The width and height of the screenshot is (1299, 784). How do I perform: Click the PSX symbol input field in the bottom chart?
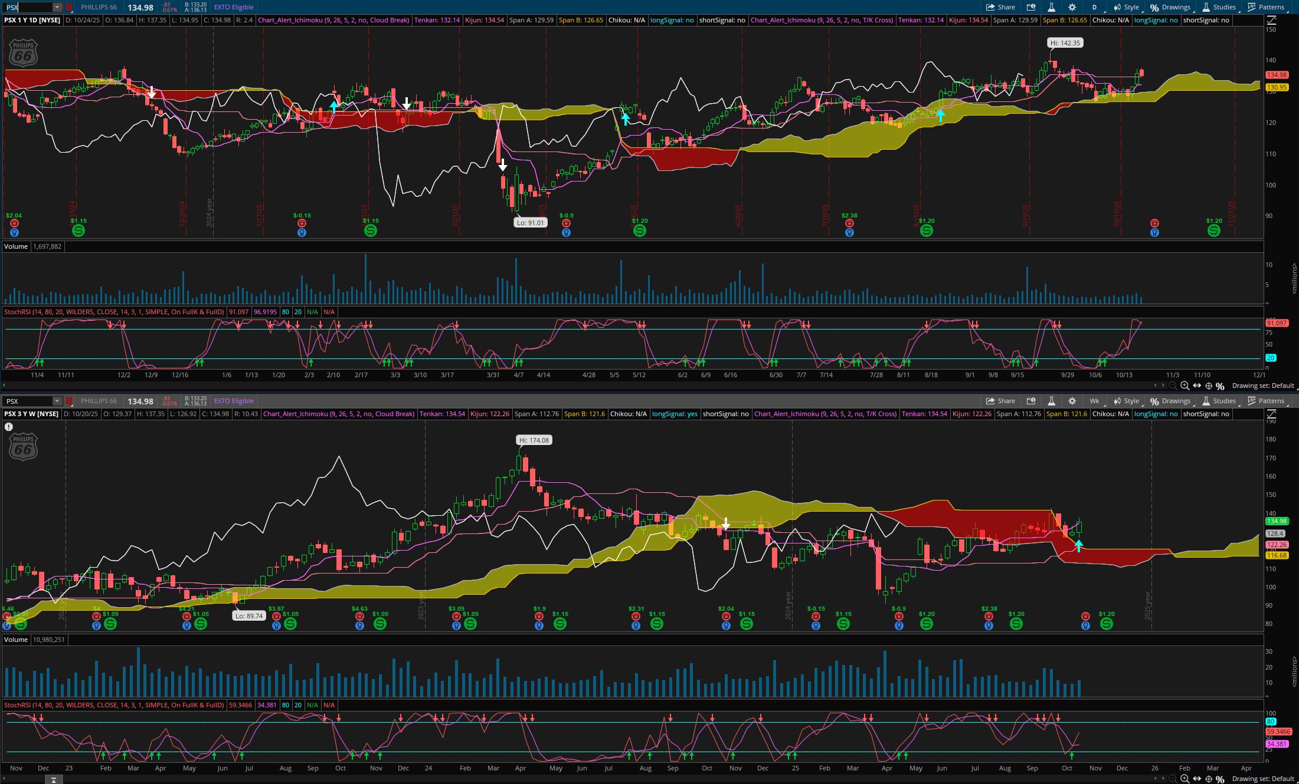[28, 401]
